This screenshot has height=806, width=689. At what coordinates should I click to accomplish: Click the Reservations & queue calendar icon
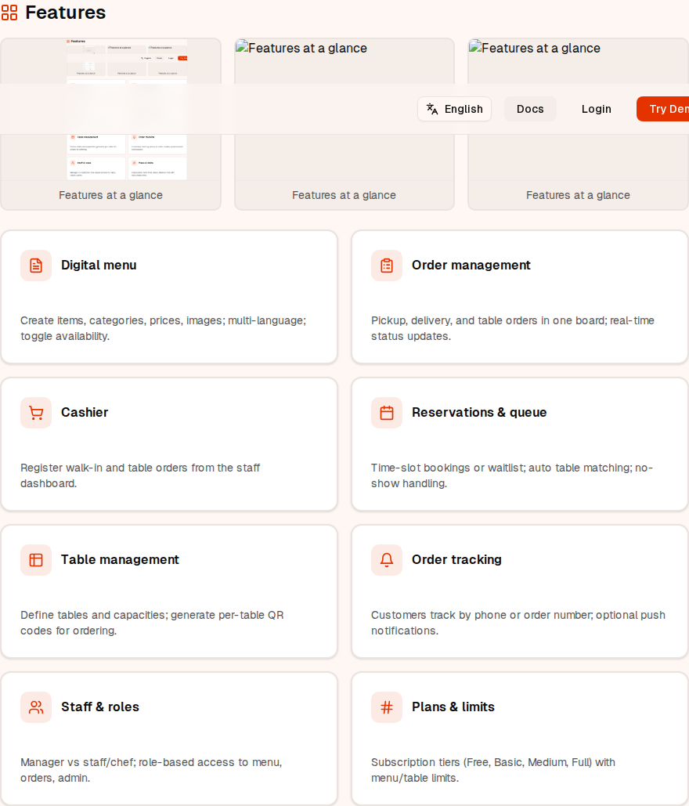386,412
